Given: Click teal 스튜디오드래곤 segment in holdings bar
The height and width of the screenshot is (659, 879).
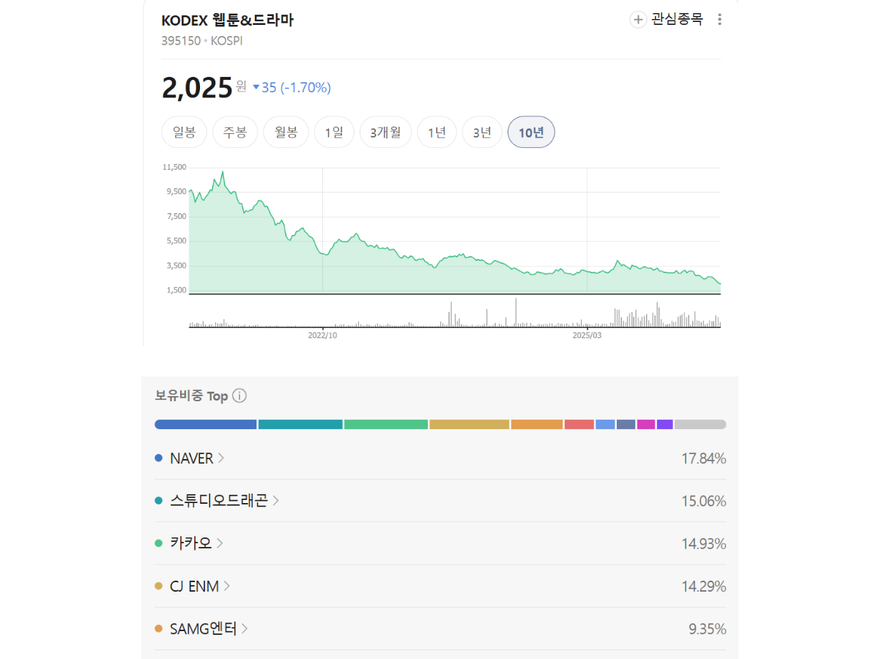Looking at the screenshot, I should [300, 424].
